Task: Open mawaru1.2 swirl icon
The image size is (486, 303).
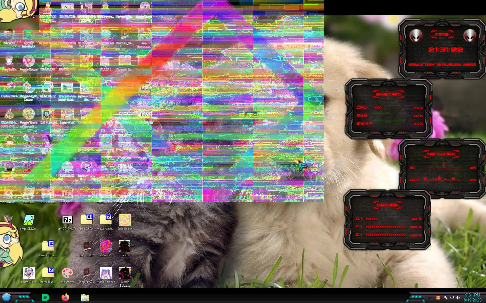Action: pyautogui.click(x=106, y=246)
